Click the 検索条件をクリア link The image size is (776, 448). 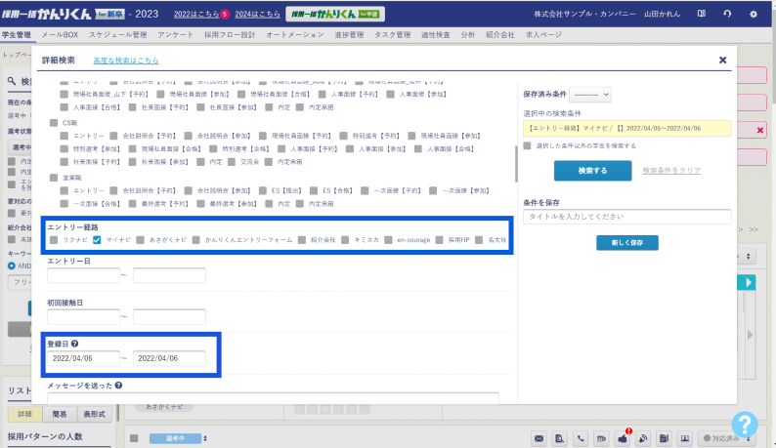pyautogui.click(x=671, y=171)
